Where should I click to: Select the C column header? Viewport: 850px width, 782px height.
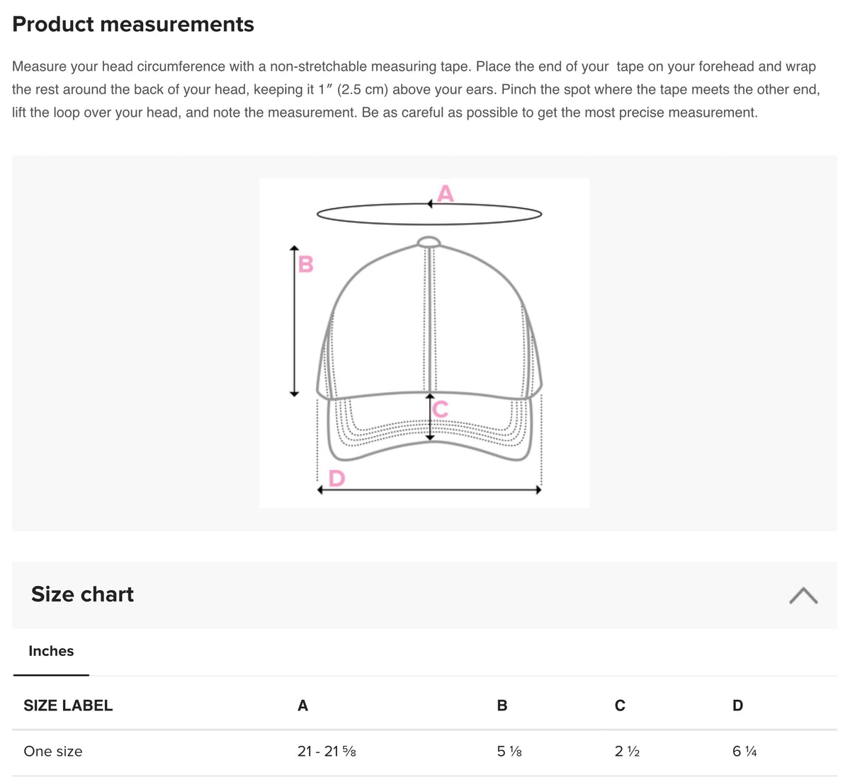point(619,705)
